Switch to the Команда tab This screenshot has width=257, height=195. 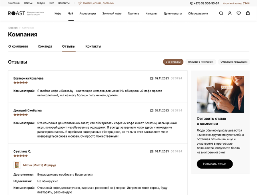pos(45,46)
